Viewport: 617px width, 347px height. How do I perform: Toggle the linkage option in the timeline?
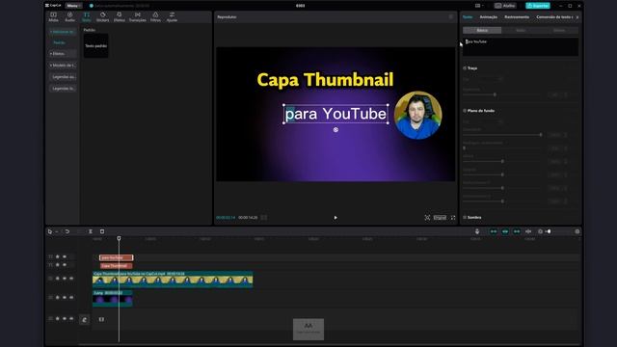point(517,231)
